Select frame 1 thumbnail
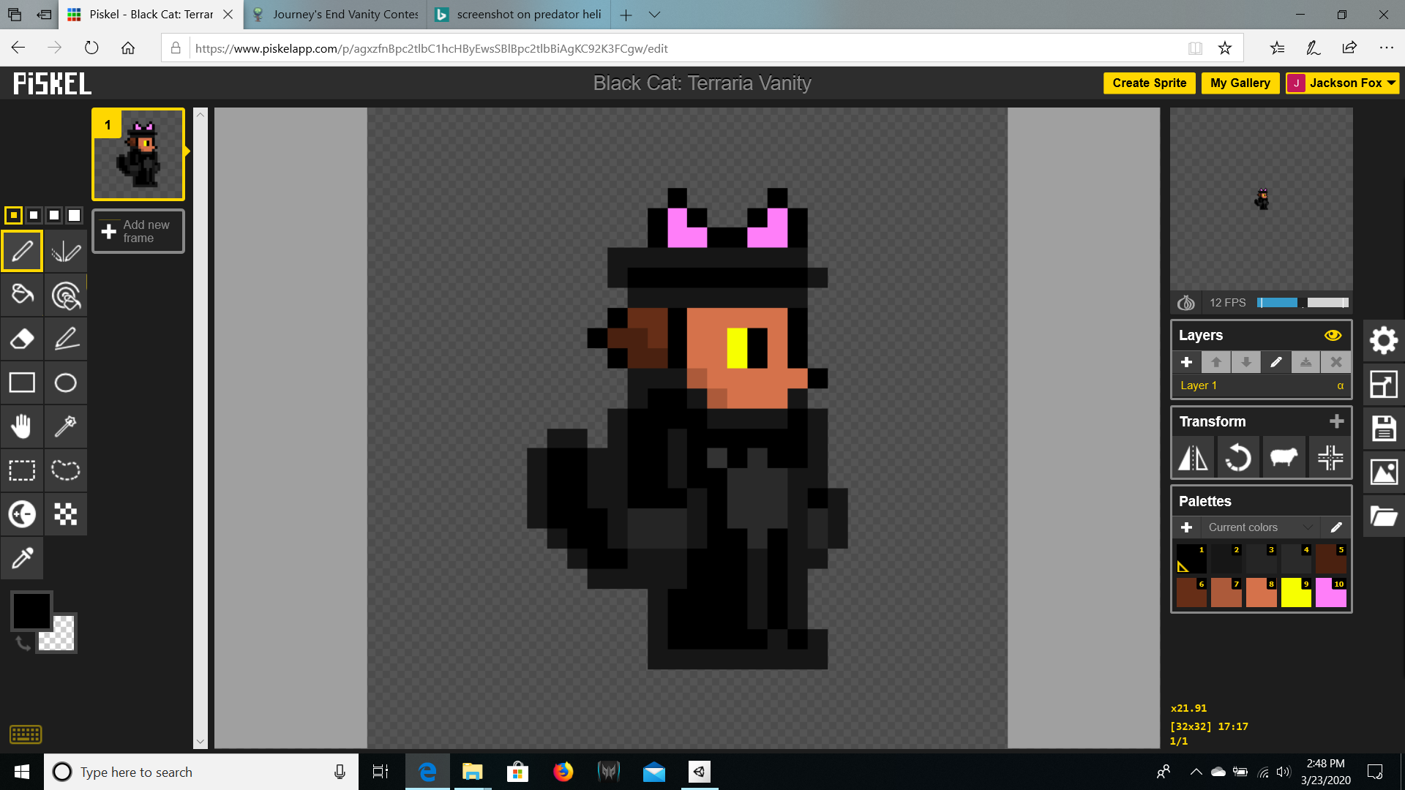 (138, 154)
